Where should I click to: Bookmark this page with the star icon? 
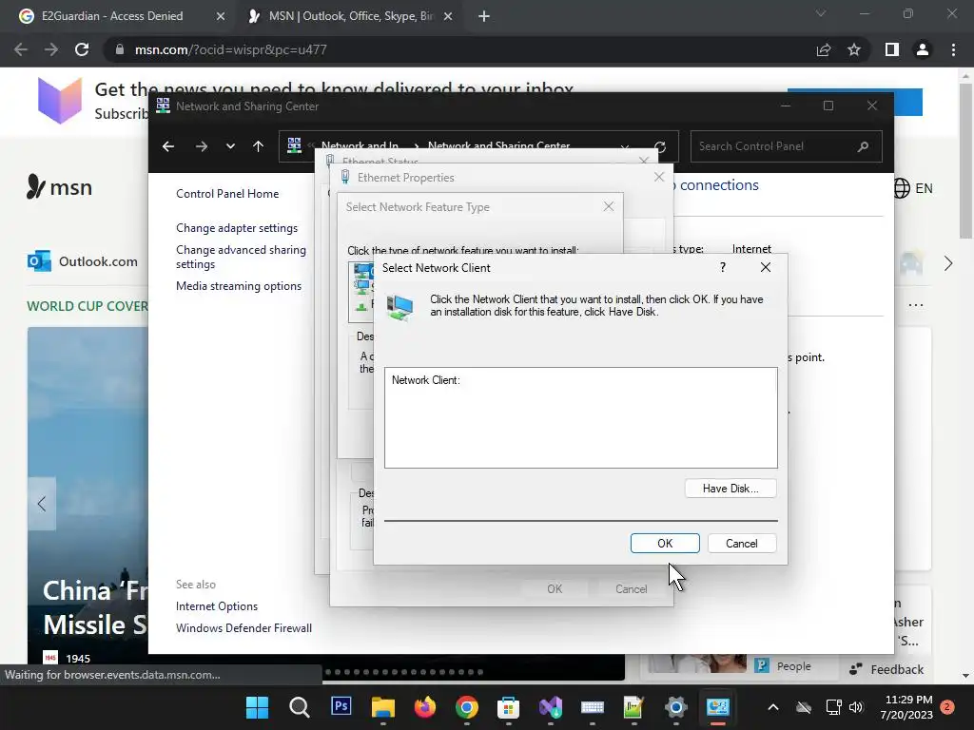coord(854,49)
